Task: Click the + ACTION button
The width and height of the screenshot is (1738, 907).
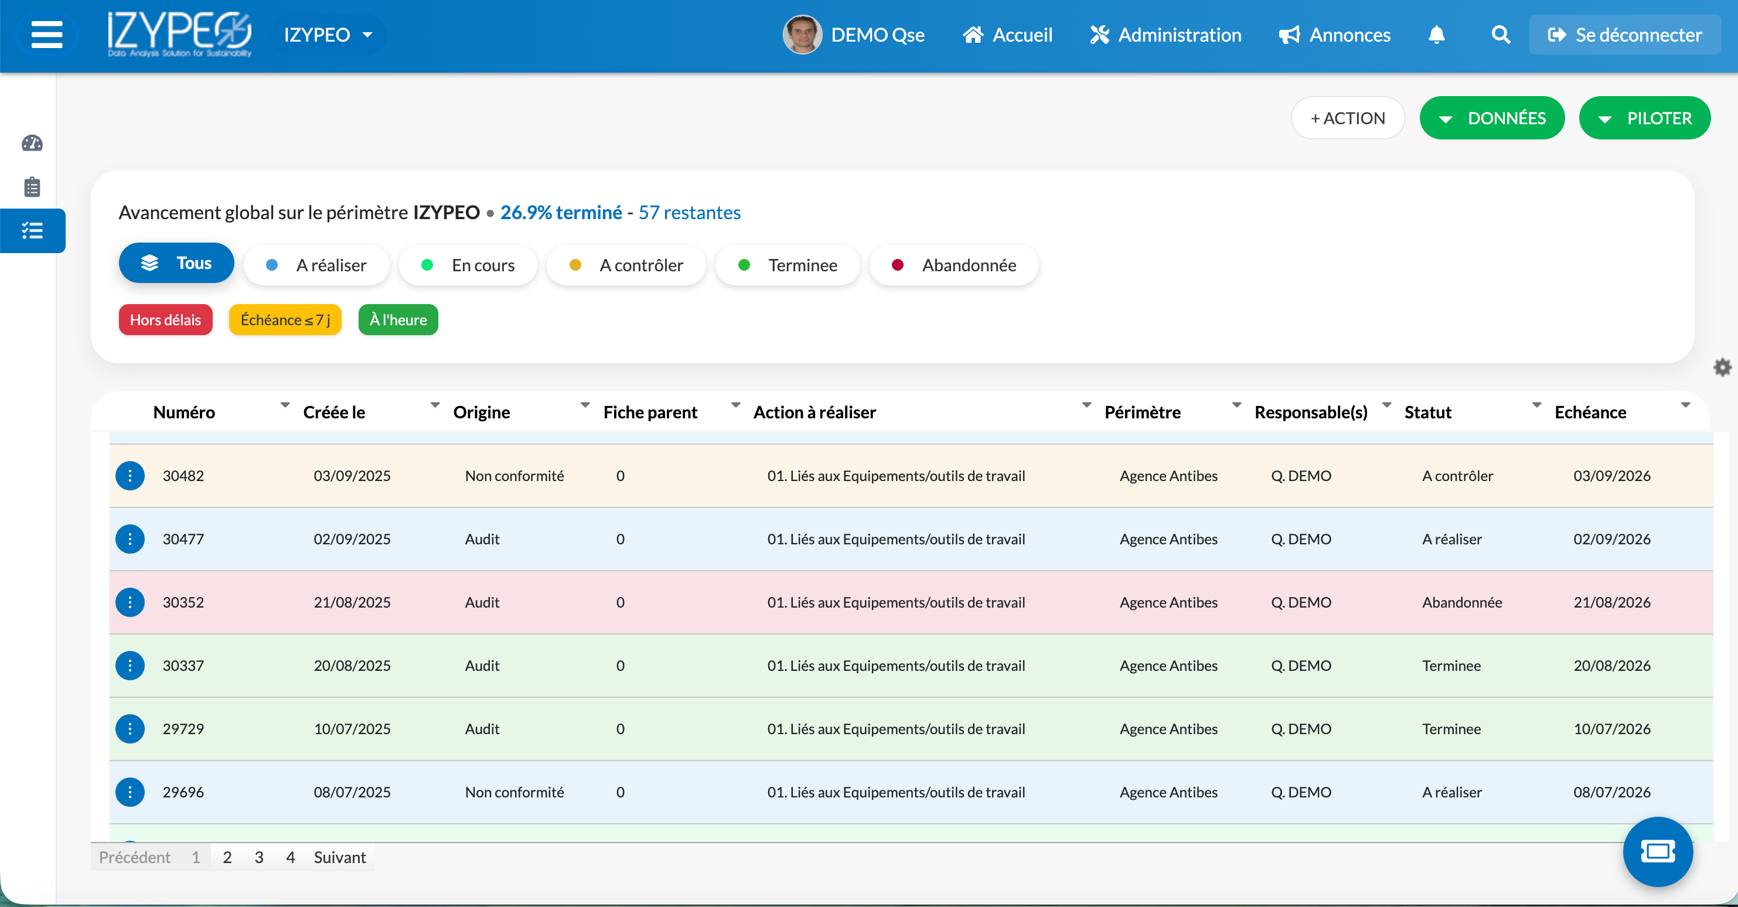Action: (x=1347, y=118)
